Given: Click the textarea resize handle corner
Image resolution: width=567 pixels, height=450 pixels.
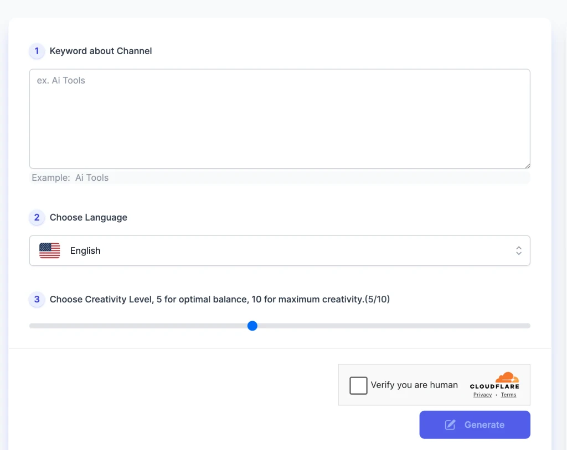Looking at the screenshot, I should click(x=527, y=165).
